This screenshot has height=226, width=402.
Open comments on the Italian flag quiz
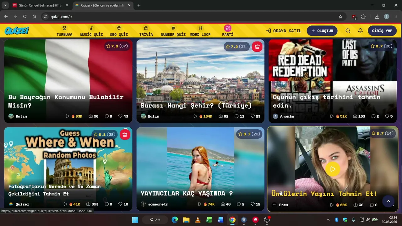pos(108,116)
